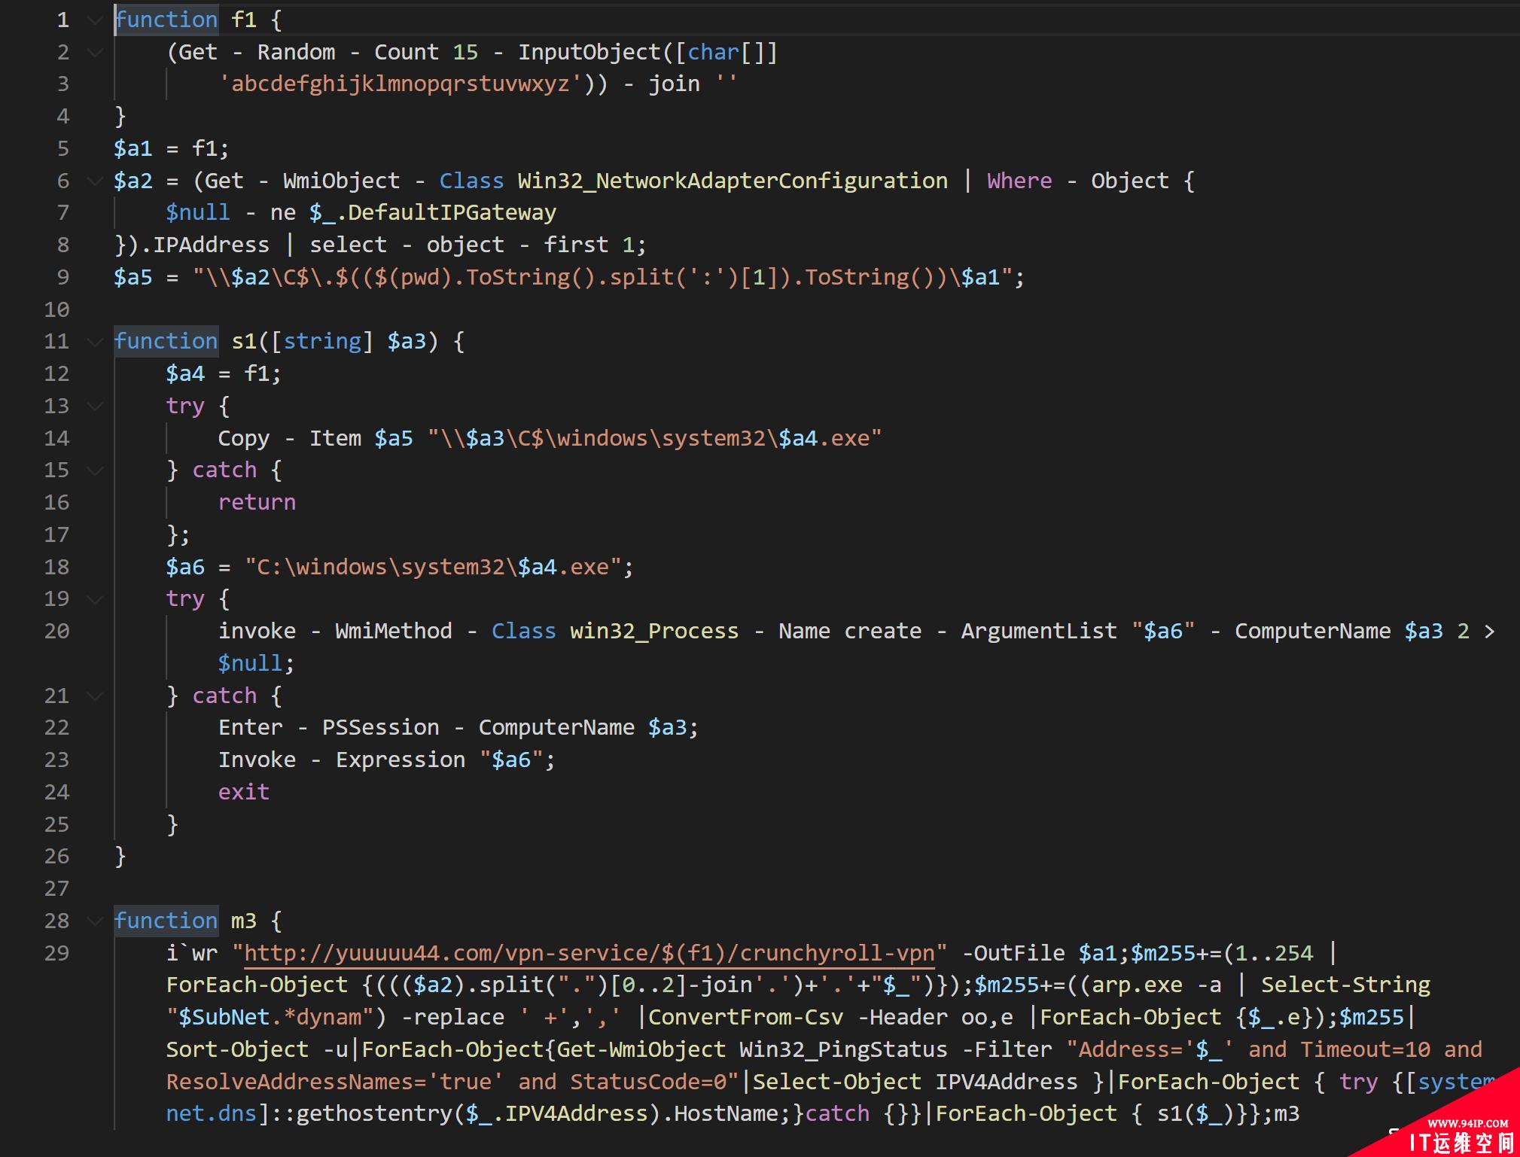The width and height of the screenshot is (1520, 1157).
Task: Fold the catch block at line 21
Action: [x=95, y=696]
